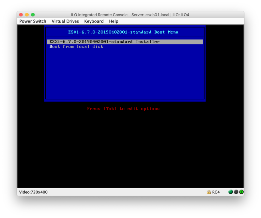Select ESXi-6.7.0-20190402001-standard Installer boot entry

(x=125, y=42)
